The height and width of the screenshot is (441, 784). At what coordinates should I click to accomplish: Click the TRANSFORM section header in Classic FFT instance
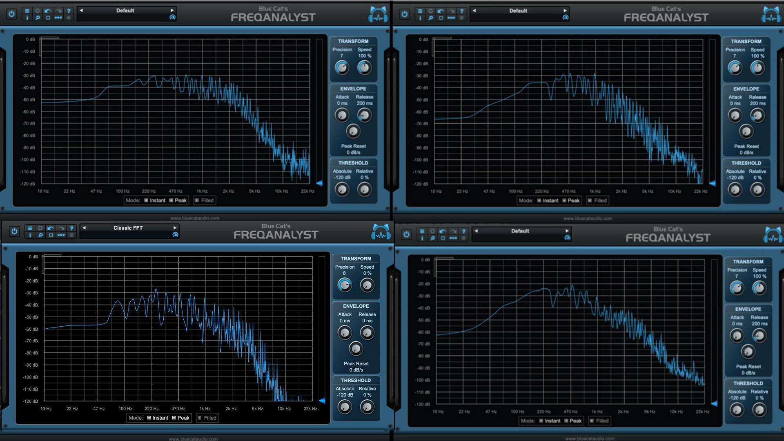(356, 258)
